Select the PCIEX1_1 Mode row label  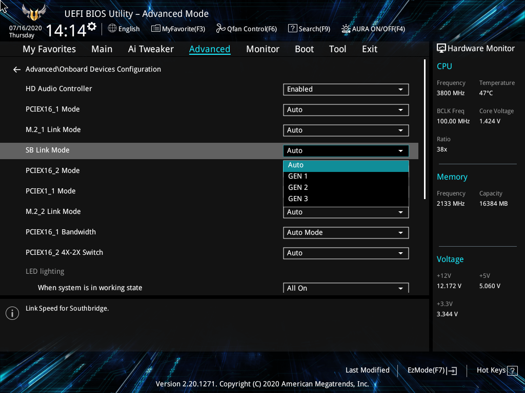[x=51, y=191]
